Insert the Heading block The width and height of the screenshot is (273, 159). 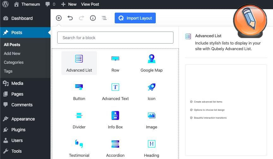pyautogui.click(x=151, y=148)
